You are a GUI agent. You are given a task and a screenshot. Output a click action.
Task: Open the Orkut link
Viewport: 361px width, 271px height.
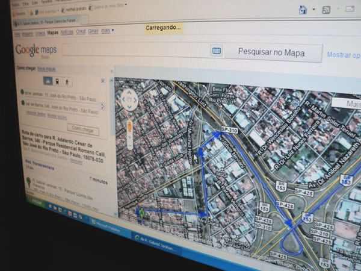[81, 31]
